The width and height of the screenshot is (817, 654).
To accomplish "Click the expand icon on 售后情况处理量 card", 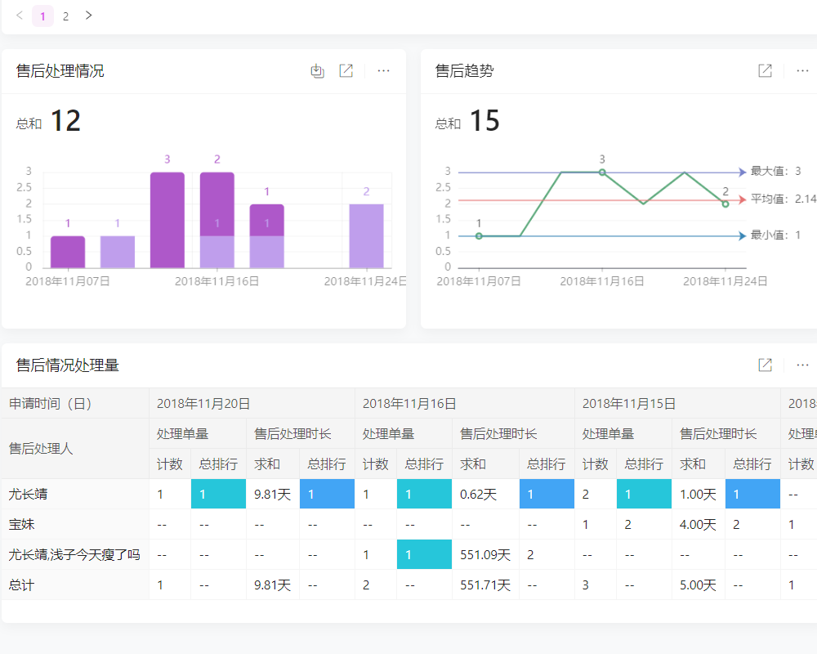I will click(764, 365).
